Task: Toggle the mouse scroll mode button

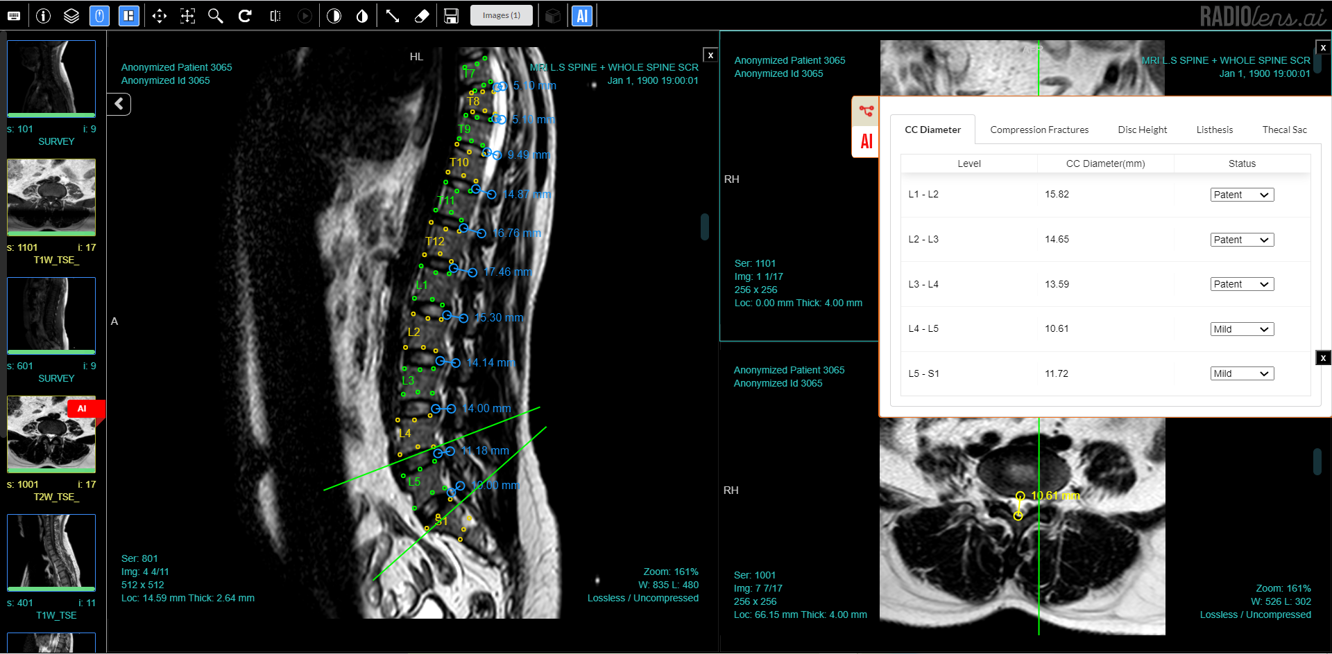Action: click(x=100, y=16)
